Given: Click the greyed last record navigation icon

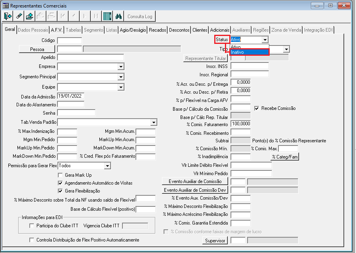Looking at the screenshot, I should click(95, 16).
